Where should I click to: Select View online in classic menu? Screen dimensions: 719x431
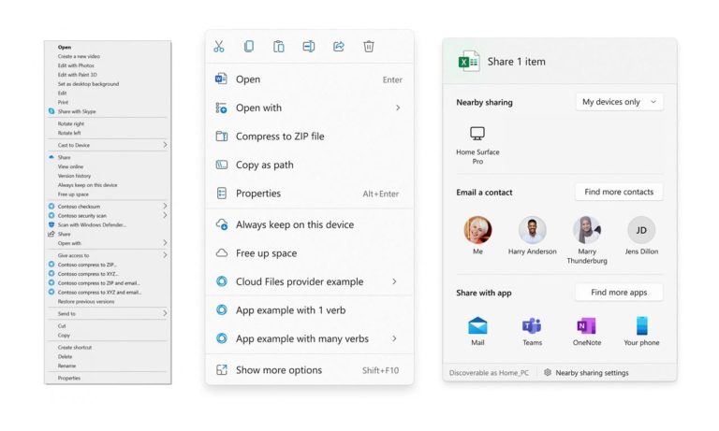click(x=70, y=166)
